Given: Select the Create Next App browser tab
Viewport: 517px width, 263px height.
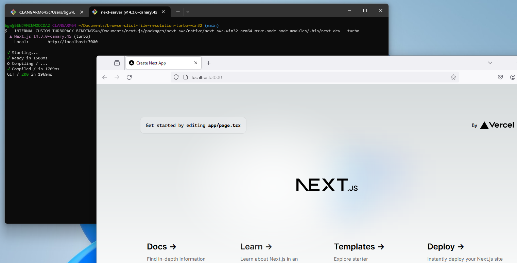Looking at the screenshot, I should click(163, 63).
